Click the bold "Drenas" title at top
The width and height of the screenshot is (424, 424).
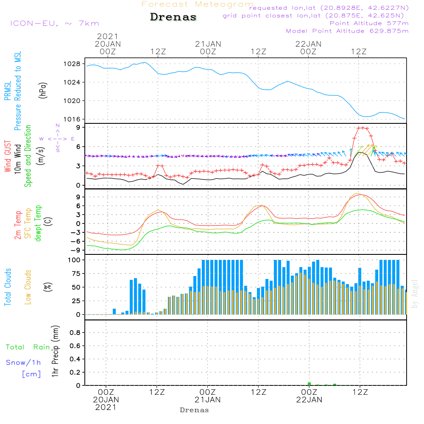173,17
